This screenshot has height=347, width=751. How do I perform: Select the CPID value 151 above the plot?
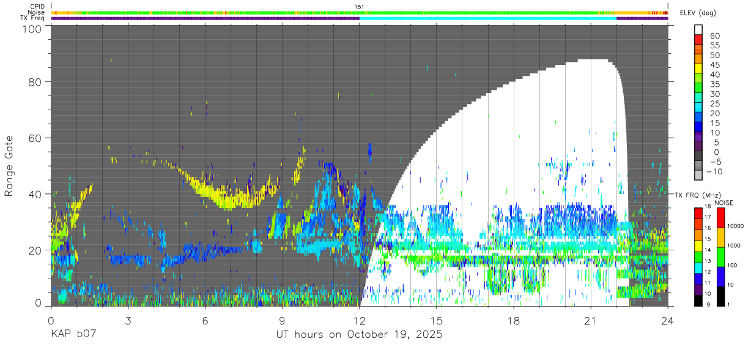click(x=360, y=7)
